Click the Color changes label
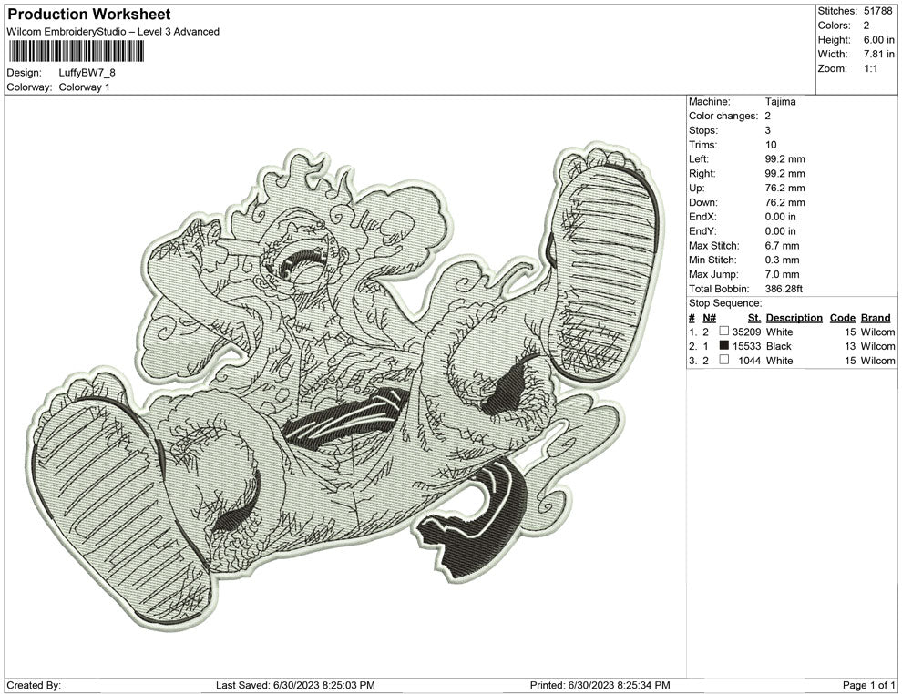902x694 pixels. [723, 117]
